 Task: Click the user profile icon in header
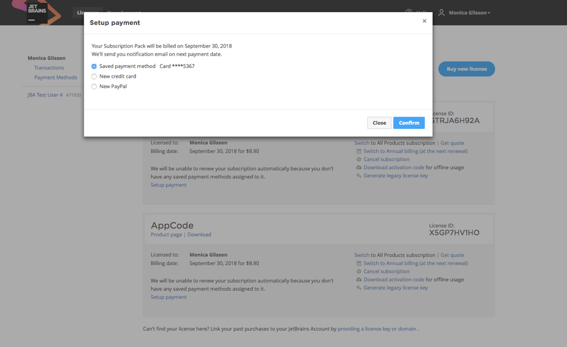click(441, 13)
